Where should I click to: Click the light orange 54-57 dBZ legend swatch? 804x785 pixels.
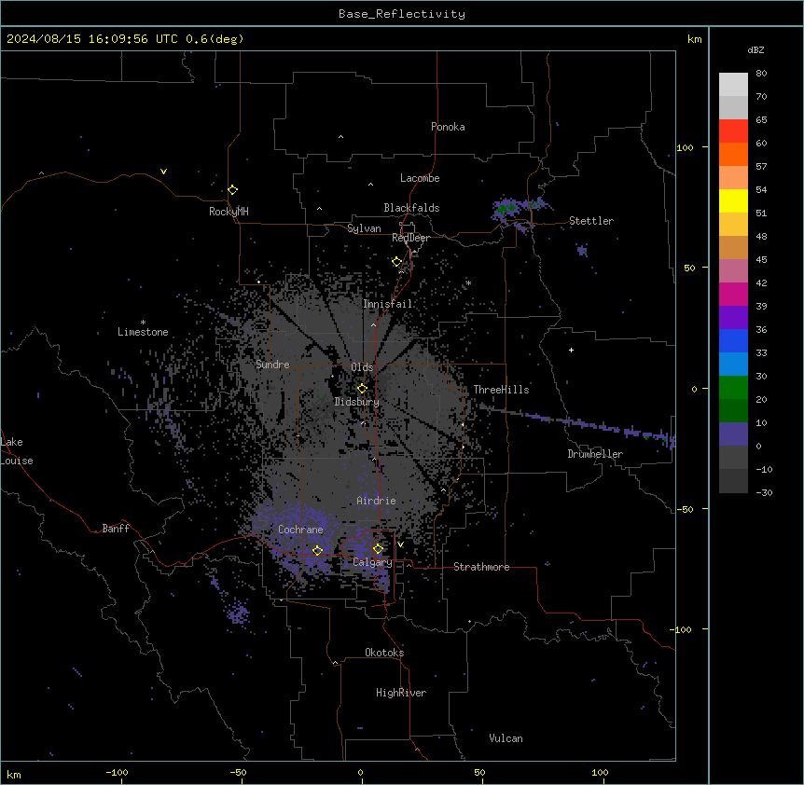[x=733, y=178]
